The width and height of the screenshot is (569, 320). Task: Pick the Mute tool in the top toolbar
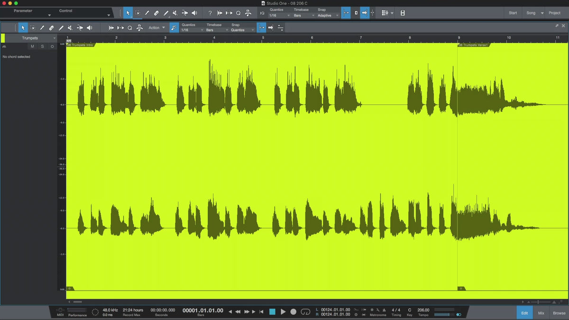(x=175, y=13)
